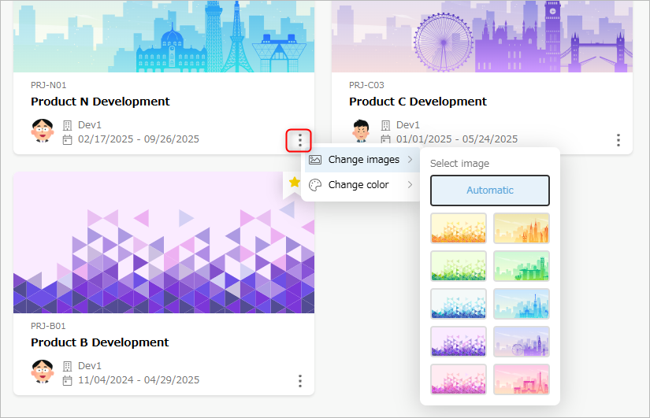This screenshot has width=650, height=418.
Task: Choose Change color from the context menu
Action: [362, 185]
